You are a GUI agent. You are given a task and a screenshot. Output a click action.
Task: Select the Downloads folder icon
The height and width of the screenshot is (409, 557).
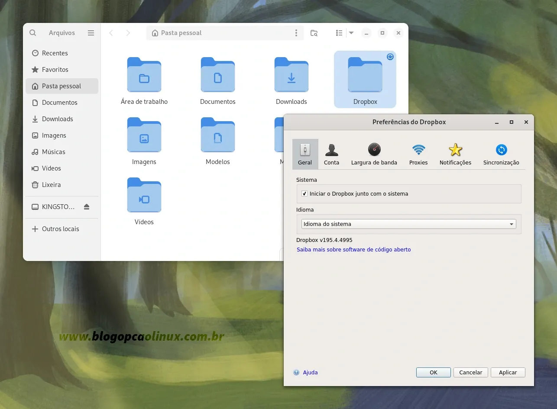pos(291,75)
